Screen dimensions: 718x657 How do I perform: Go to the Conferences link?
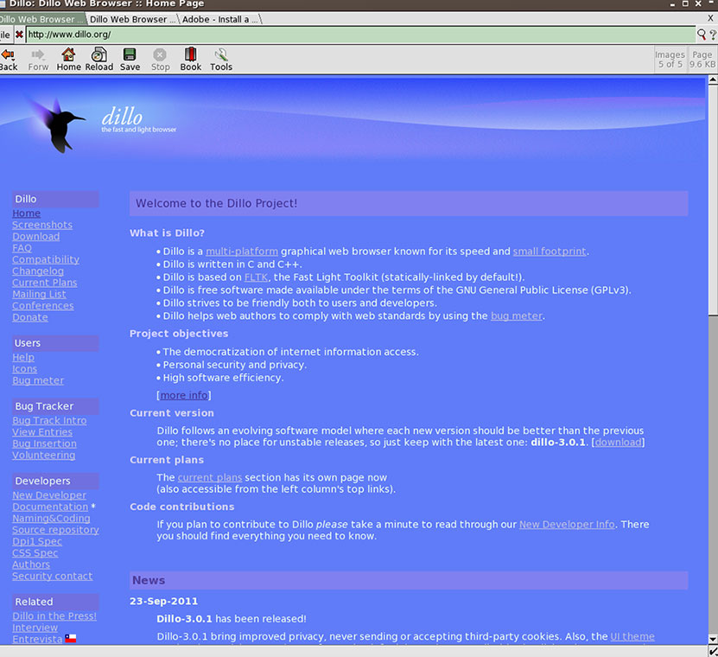point(43,306)
